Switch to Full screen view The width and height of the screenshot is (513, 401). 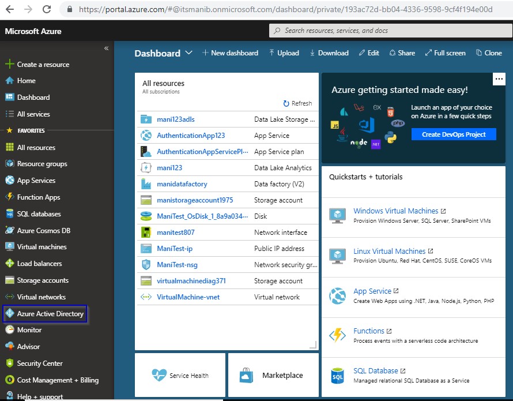[446, 53]
